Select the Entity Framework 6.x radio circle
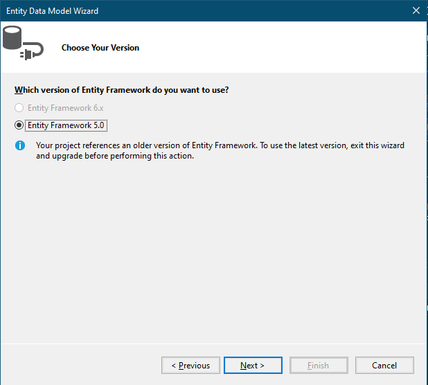 [19, 108]
